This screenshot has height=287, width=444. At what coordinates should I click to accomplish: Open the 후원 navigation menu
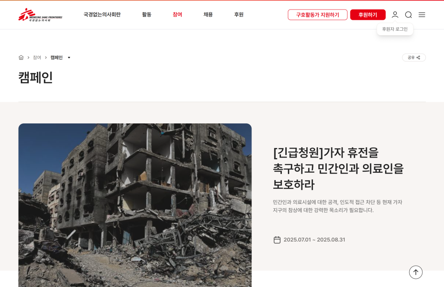point(239,14)
